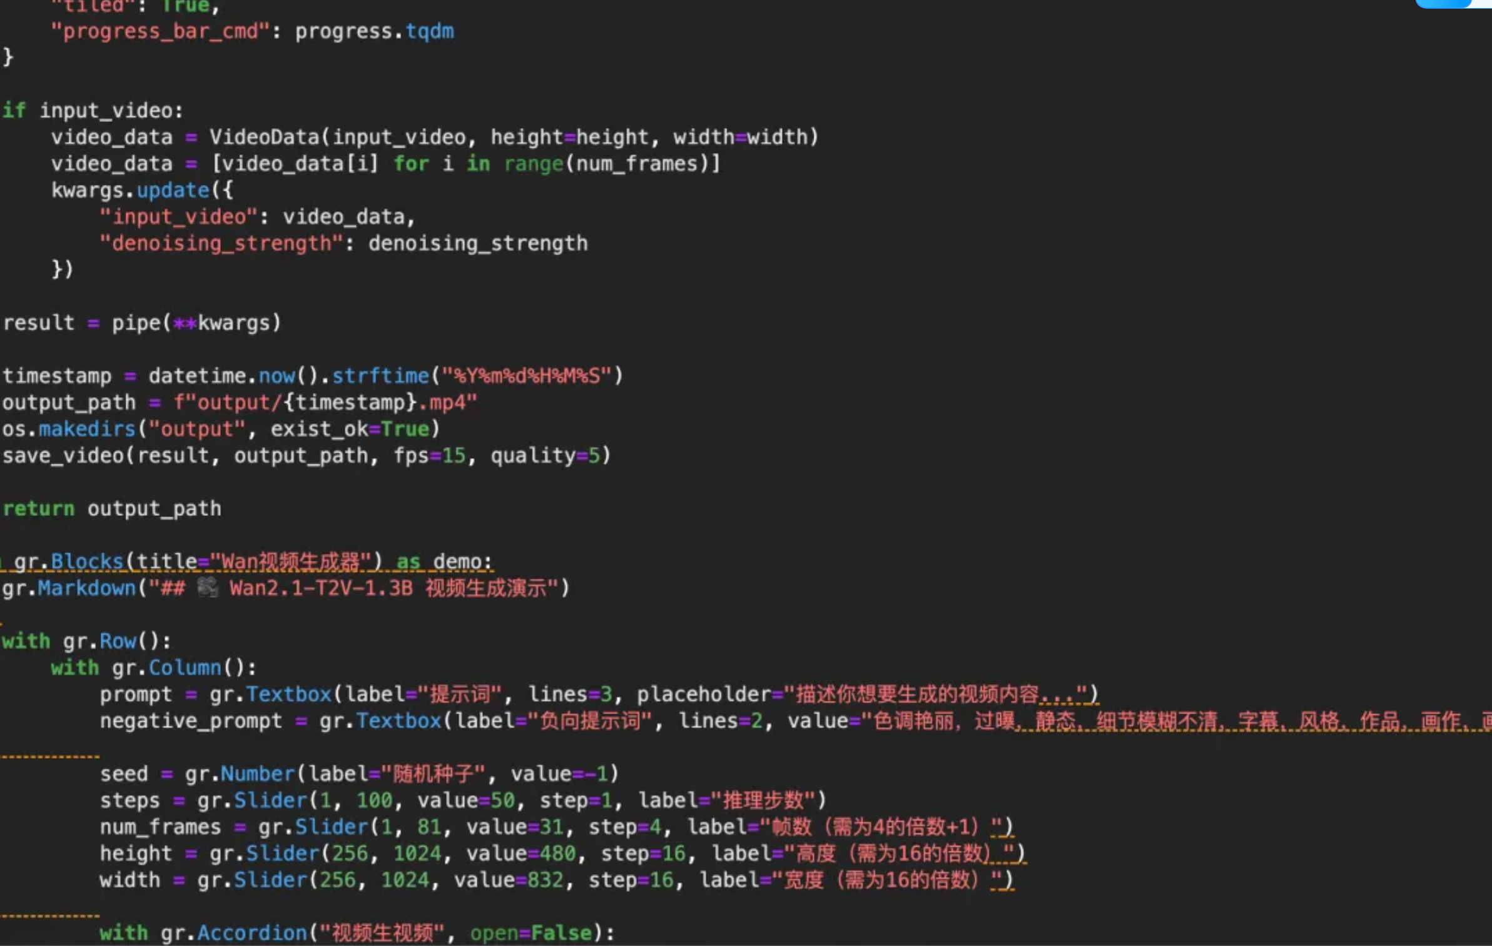
Task: Click the 'VideoData' constructor call
Action: (264, 137)
